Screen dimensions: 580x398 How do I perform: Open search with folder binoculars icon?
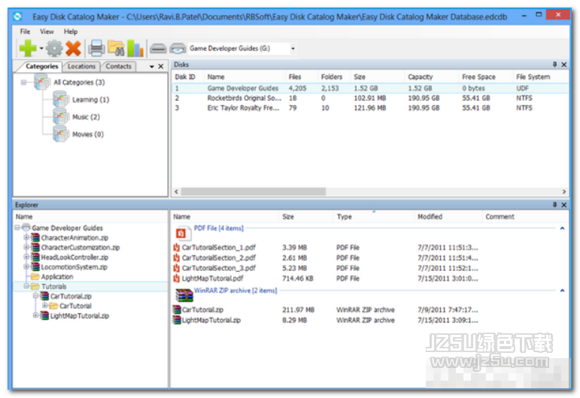[116, 48]
